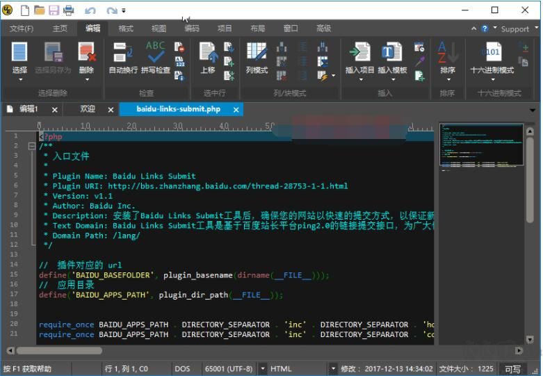The height and width of the screenshot is (376, 543).
Task: Click the 可写 writable status button
Action: pos(512,369)
